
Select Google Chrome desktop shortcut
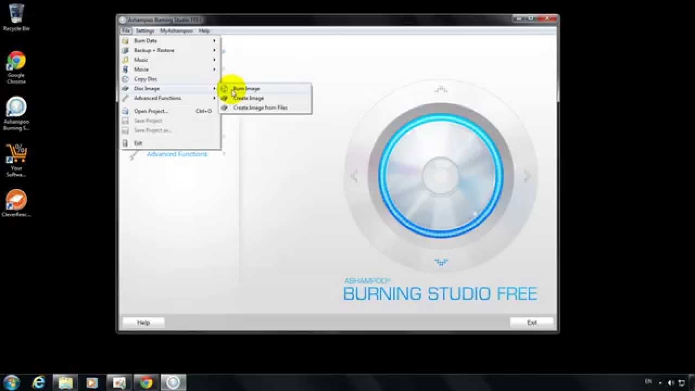(x=16, y=67)
